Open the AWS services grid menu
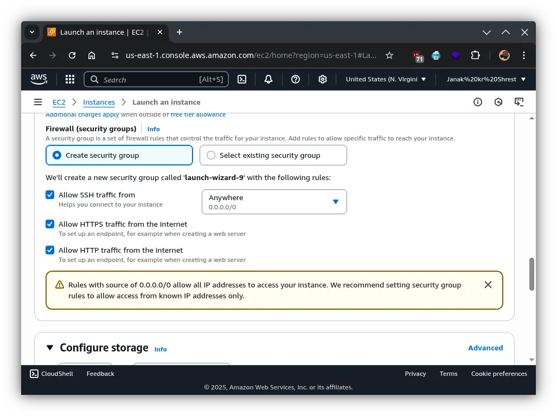The width and height of the screenshot is (557, 416). tap(69, 79)
